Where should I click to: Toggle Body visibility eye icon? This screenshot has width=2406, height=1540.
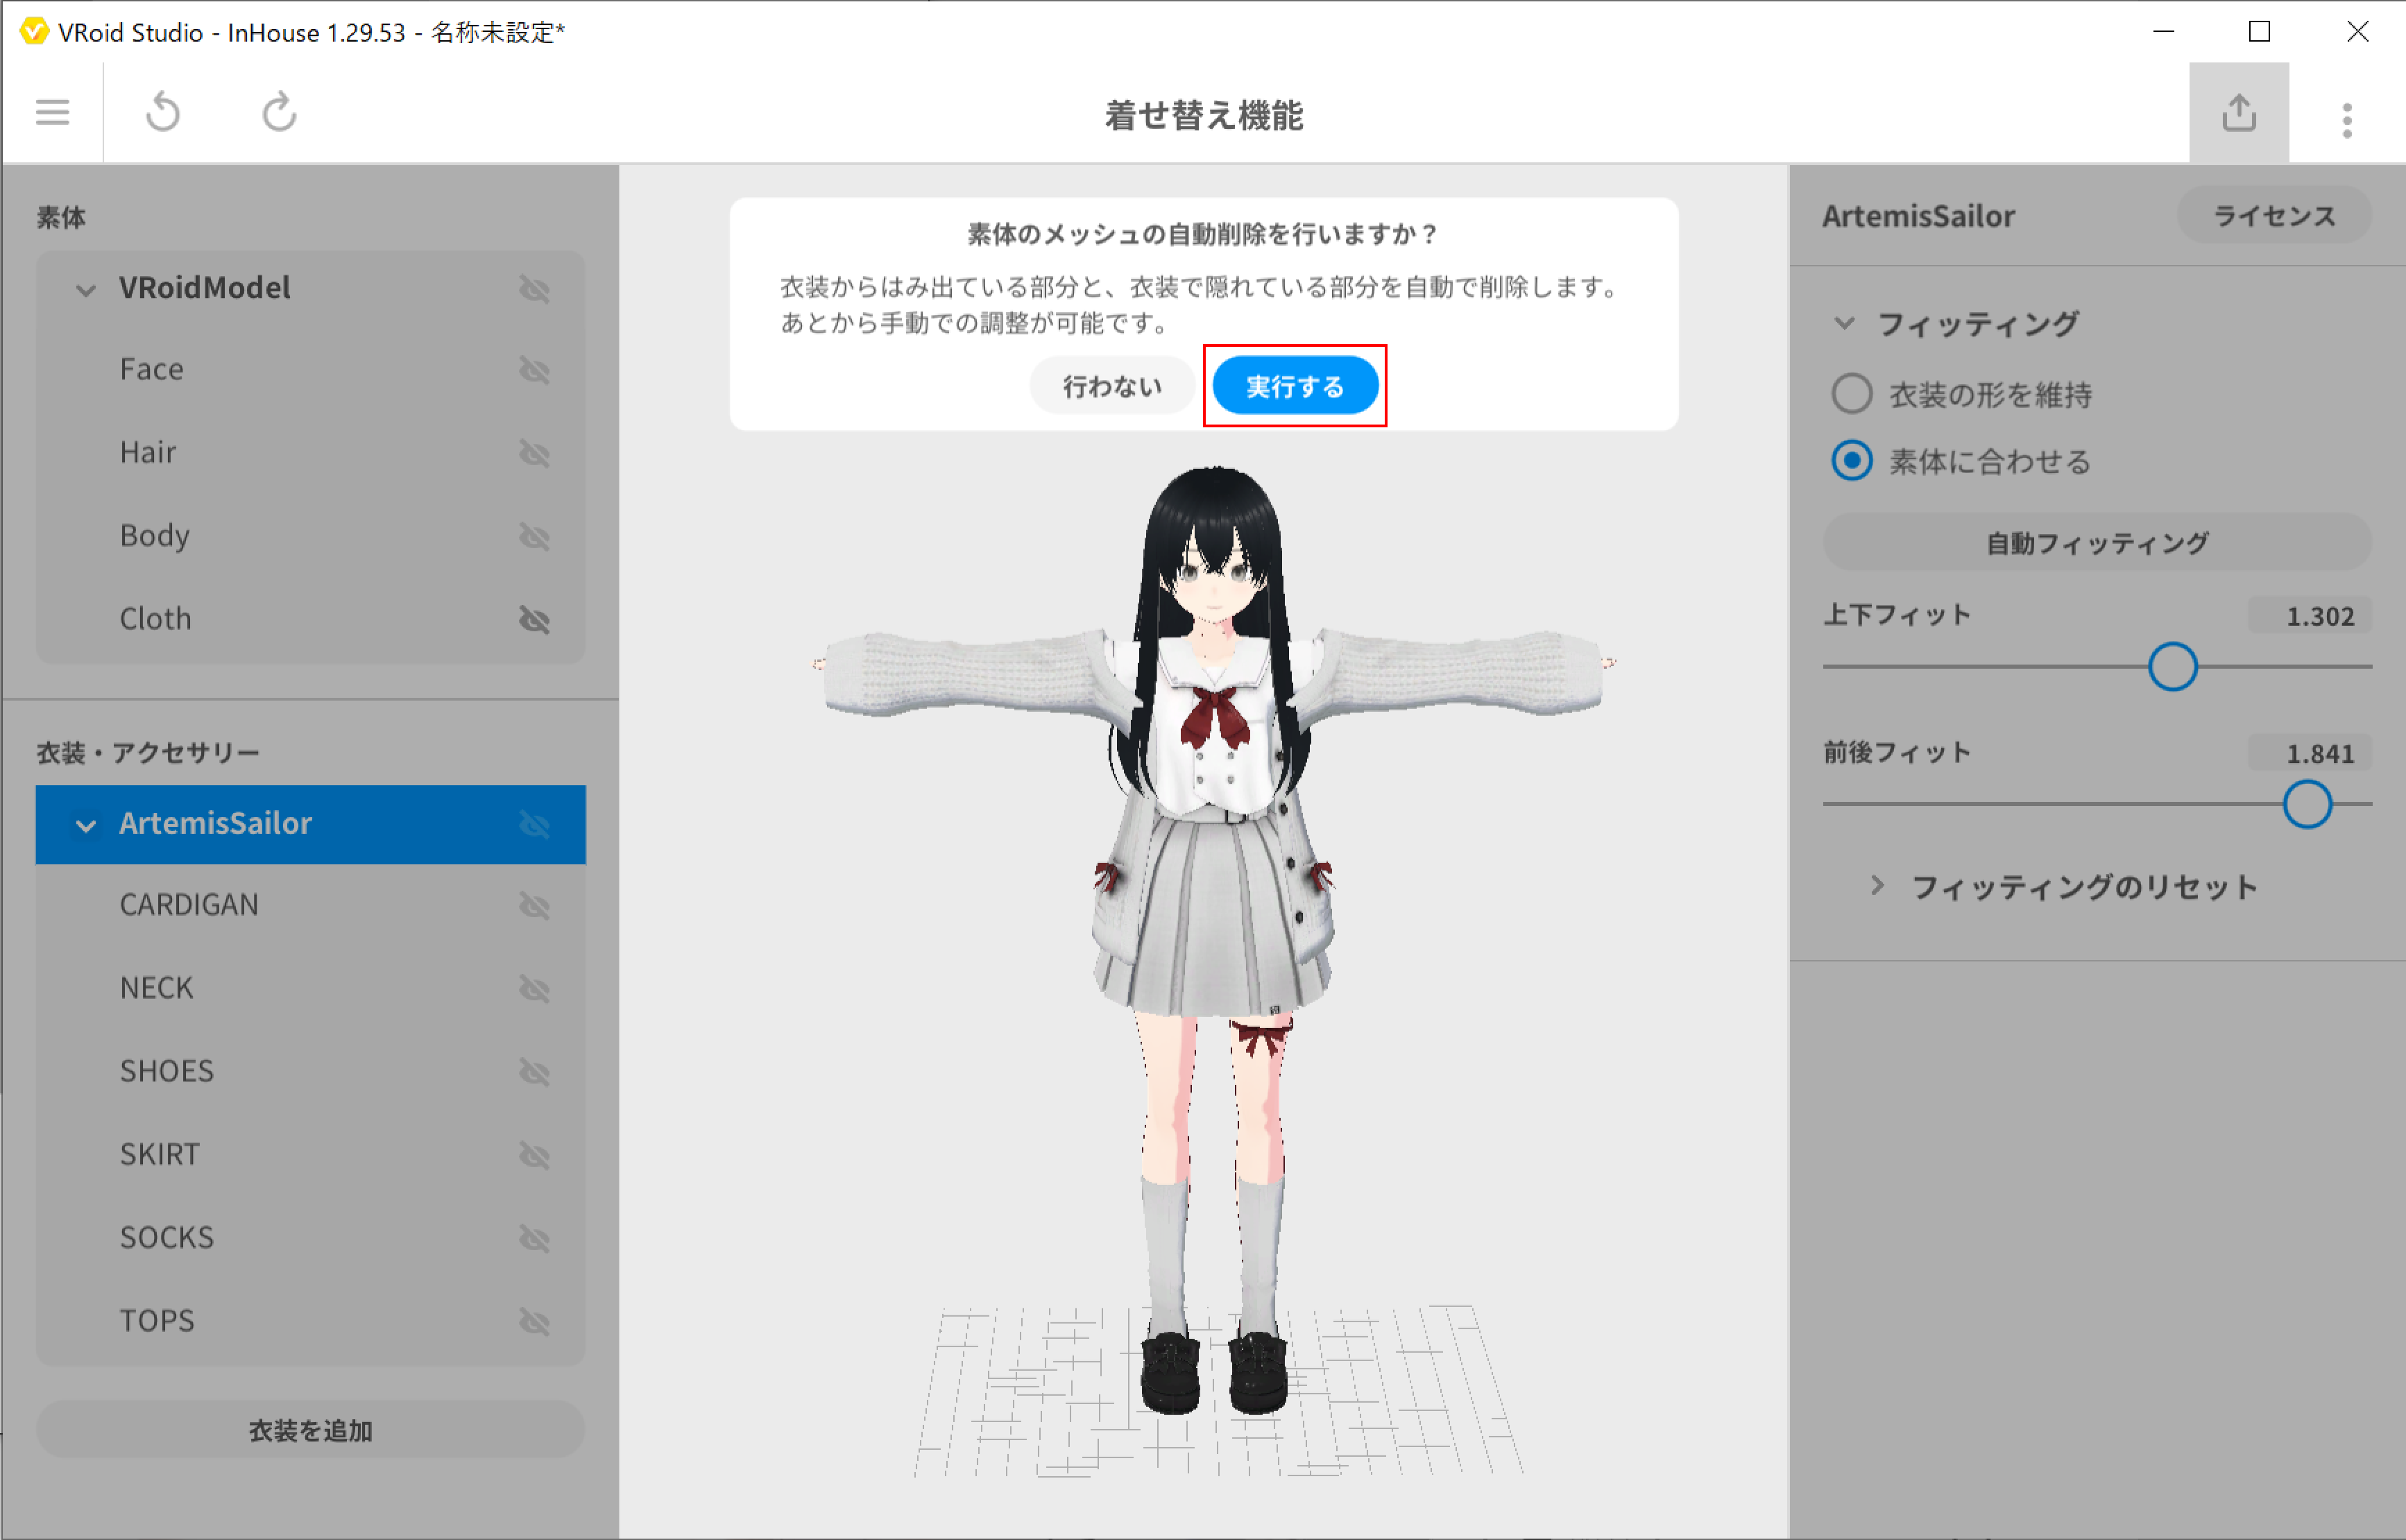(535, 537)
